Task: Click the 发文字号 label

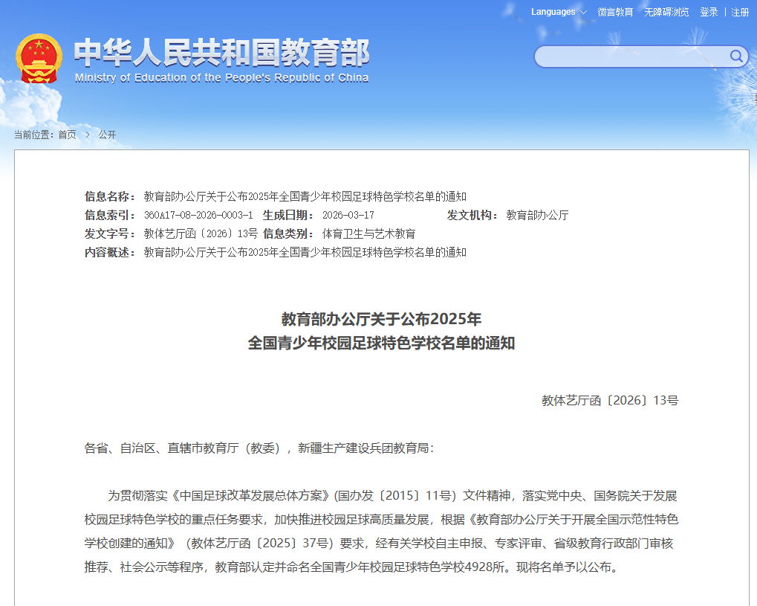Action: (x=110, y=234)
